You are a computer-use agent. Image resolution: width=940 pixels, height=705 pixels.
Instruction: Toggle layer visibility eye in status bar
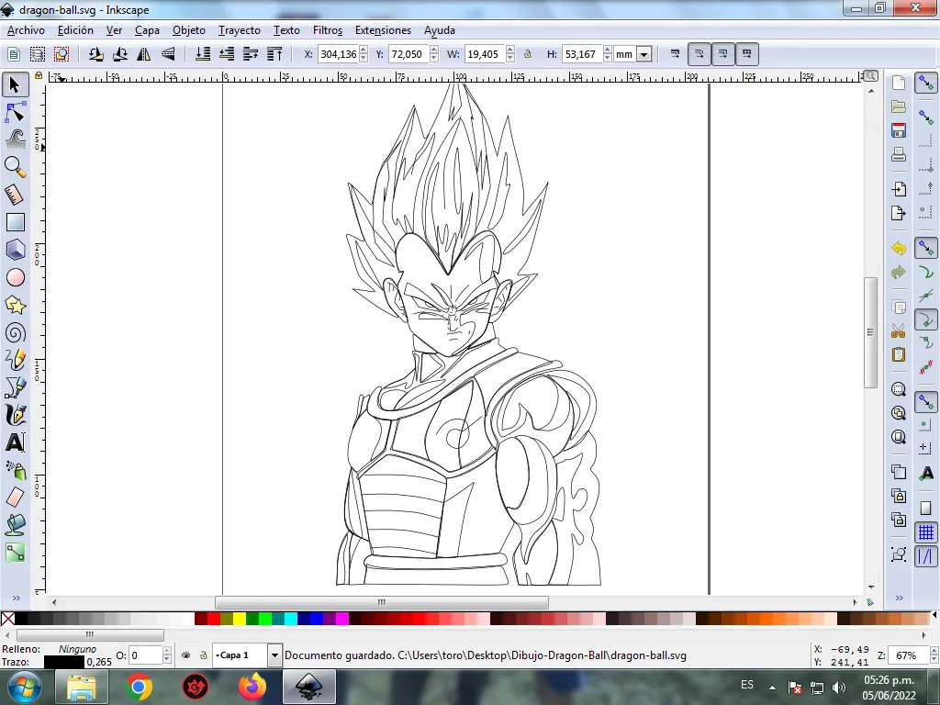(x=185, y=655)
